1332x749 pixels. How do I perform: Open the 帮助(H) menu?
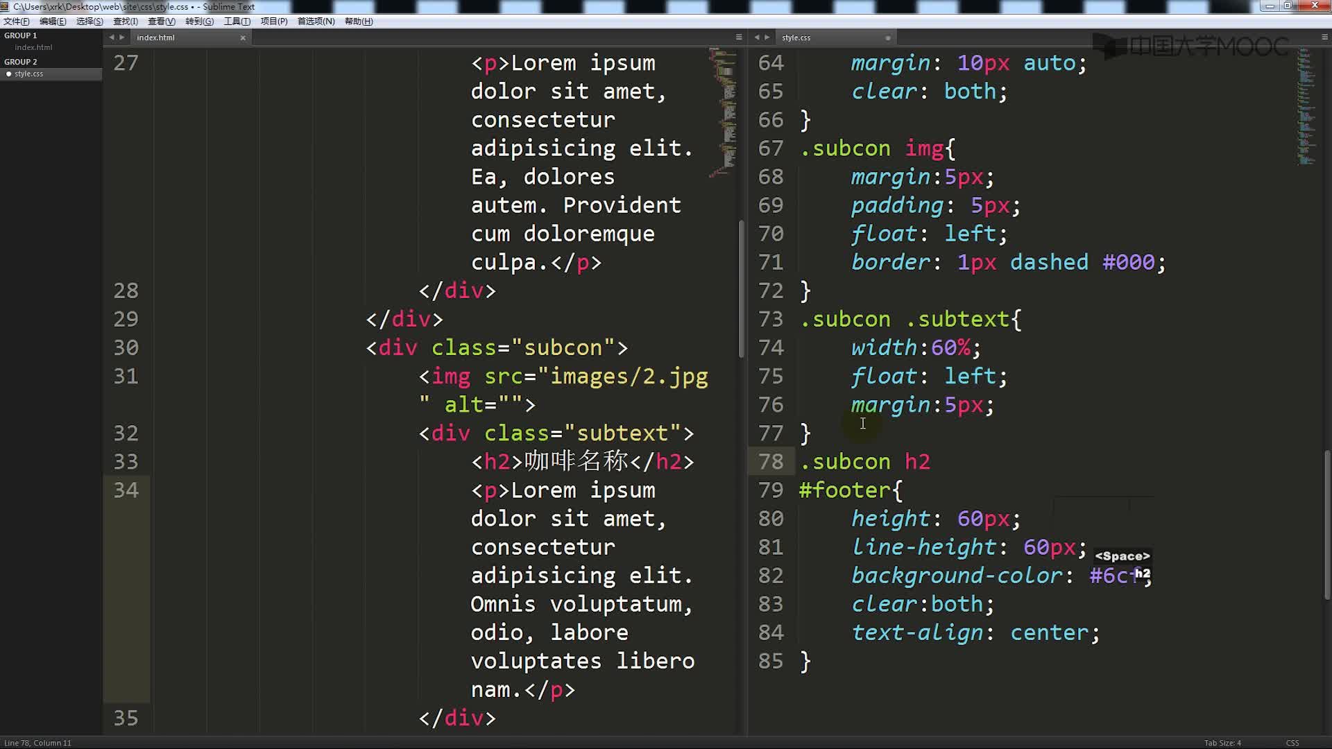click(359, 21)
